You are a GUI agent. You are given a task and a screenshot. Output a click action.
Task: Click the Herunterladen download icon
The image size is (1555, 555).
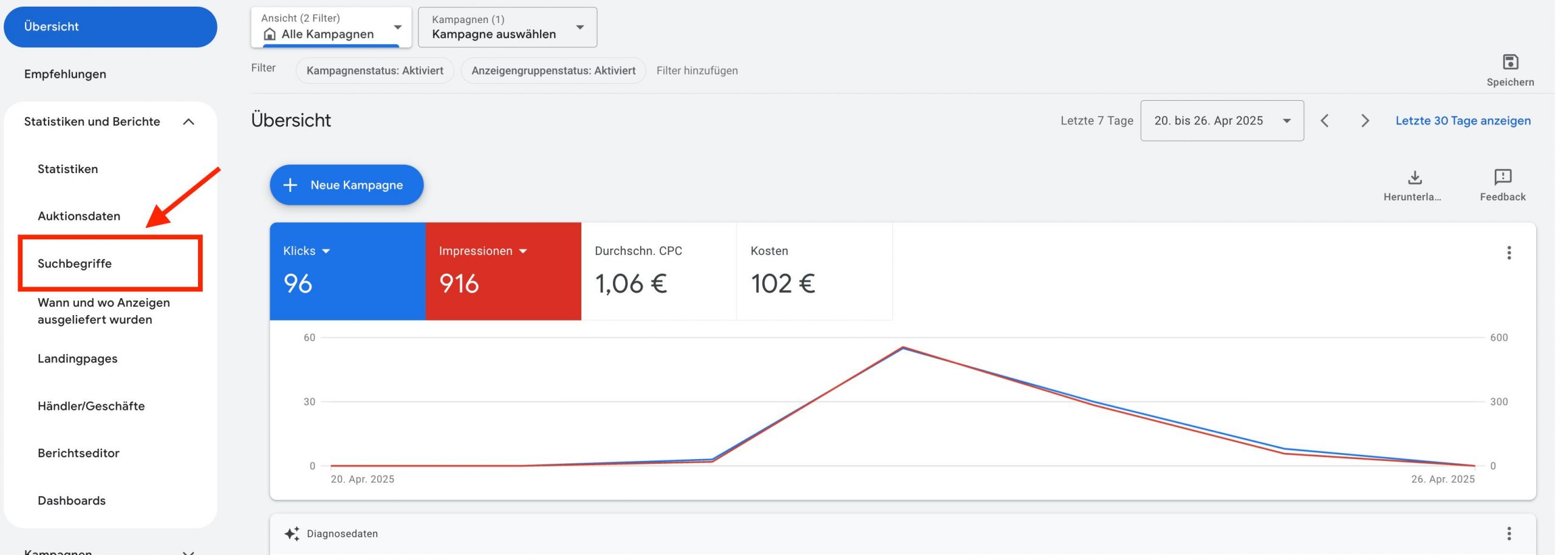[1414, 177]
